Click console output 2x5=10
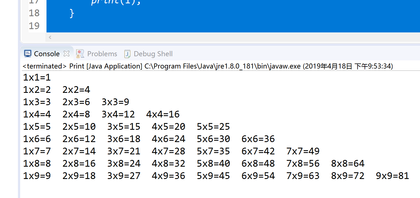This screenshot has width=420, height=198. pos(79,127)
